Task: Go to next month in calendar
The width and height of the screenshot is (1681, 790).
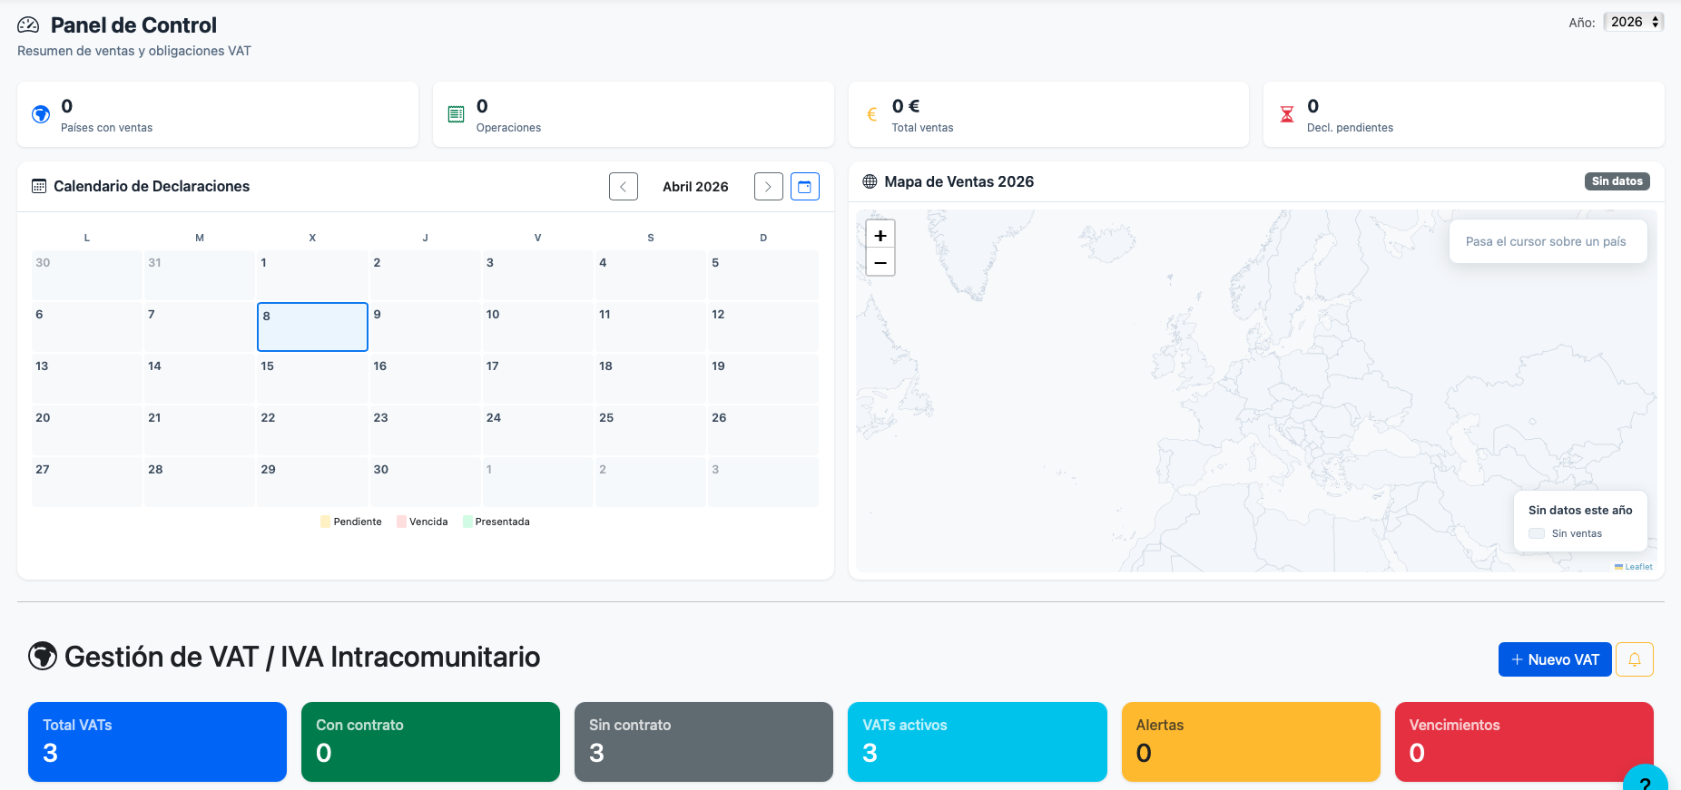Action: pos(768,187)
